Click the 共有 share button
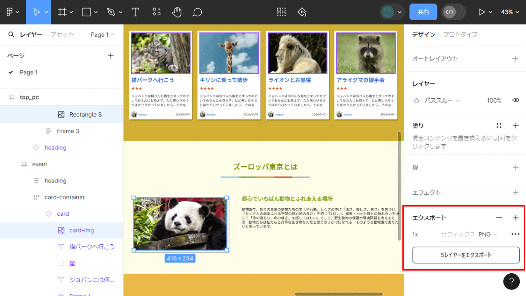The image size is (526, 296). tap(423, 12)
